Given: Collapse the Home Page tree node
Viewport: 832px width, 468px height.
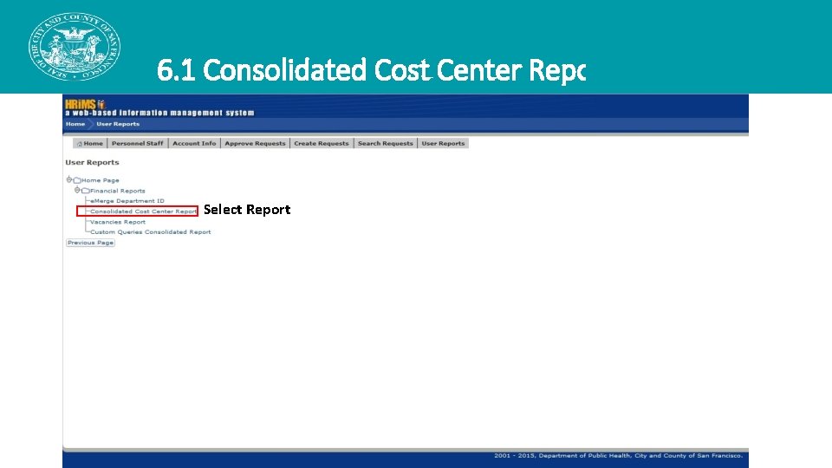Looking at the screenshot, I should (x=69, y=179).
